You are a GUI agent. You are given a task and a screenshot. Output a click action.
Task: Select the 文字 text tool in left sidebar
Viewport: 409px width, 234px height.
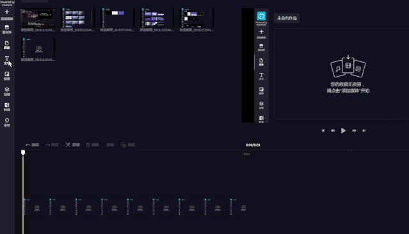[7, 61]
